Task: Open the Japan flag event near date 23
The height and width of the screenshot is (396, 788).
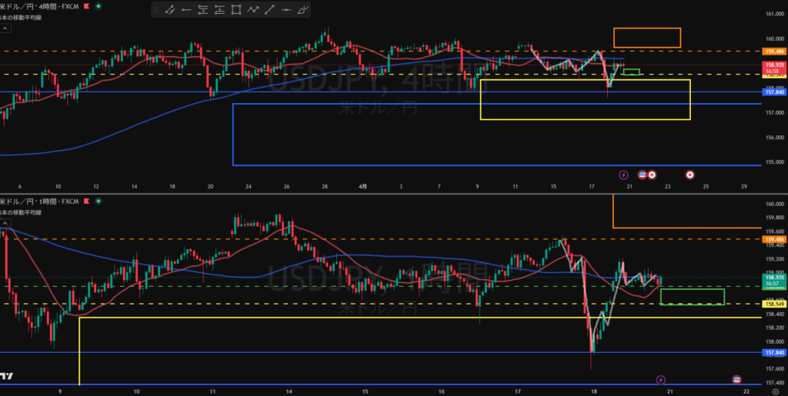Action: pos(689,175)
